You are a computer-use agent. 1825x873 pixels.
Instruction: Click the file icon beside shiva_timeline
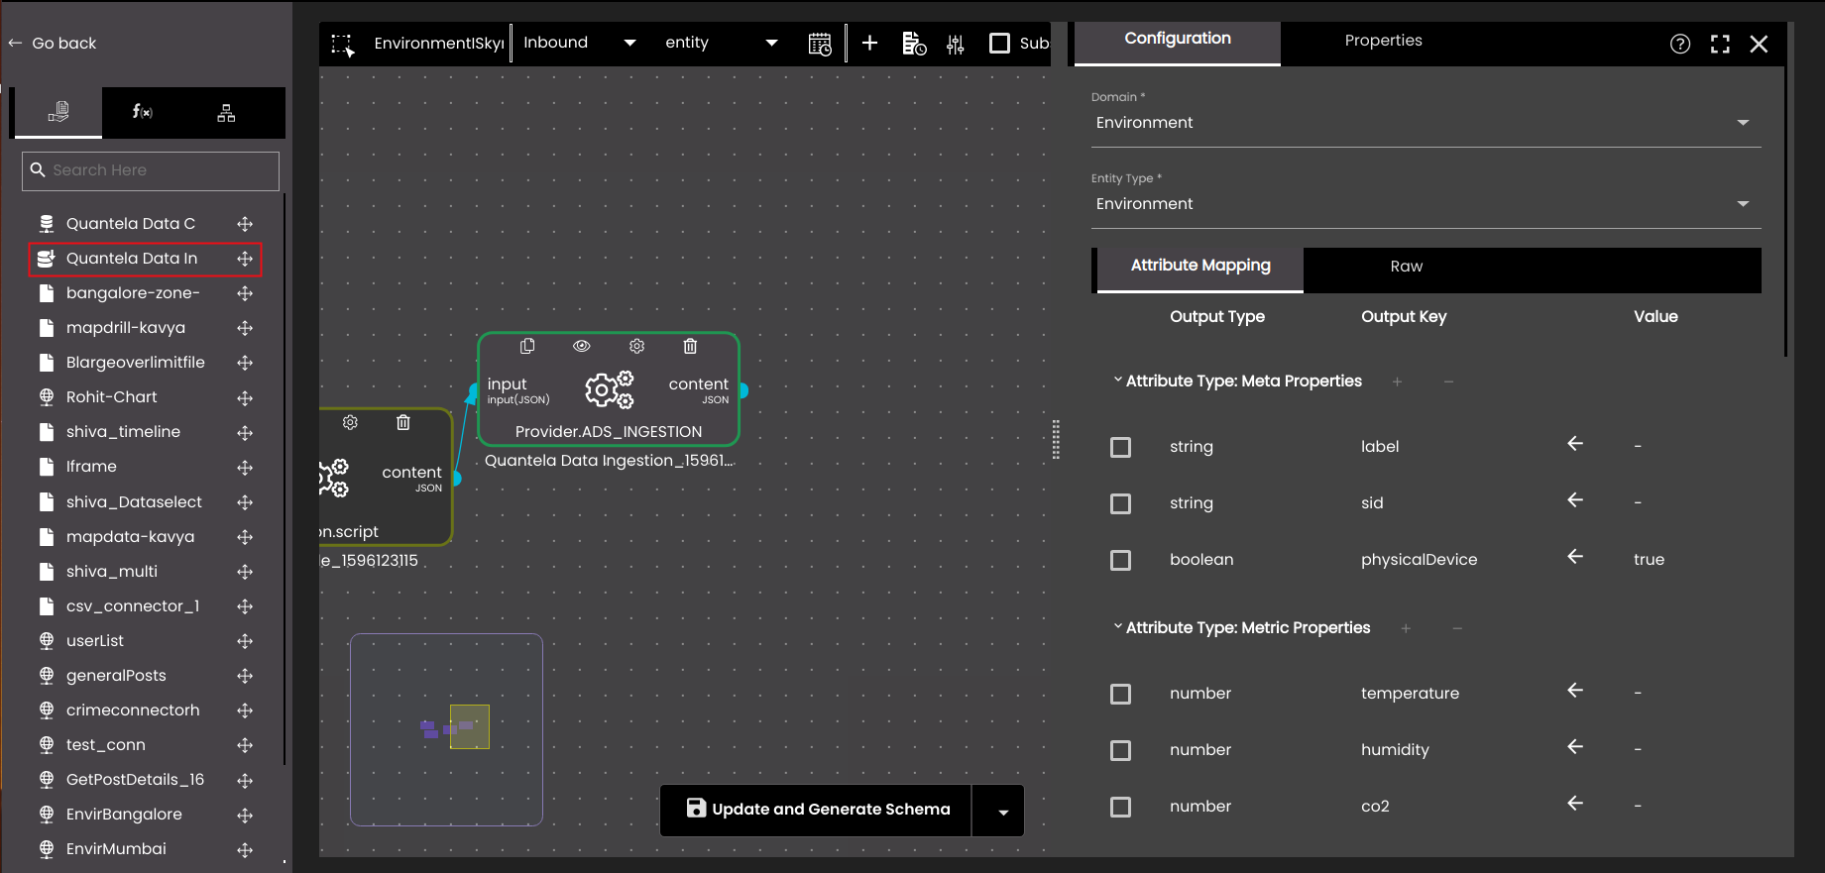(46, 432)
